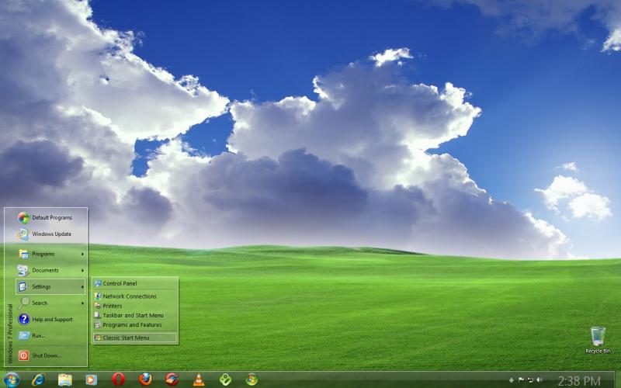The height and width of the screenshot is (388, 621).
Task: Open the network status tray icon
Action: [x=530, y=380]
